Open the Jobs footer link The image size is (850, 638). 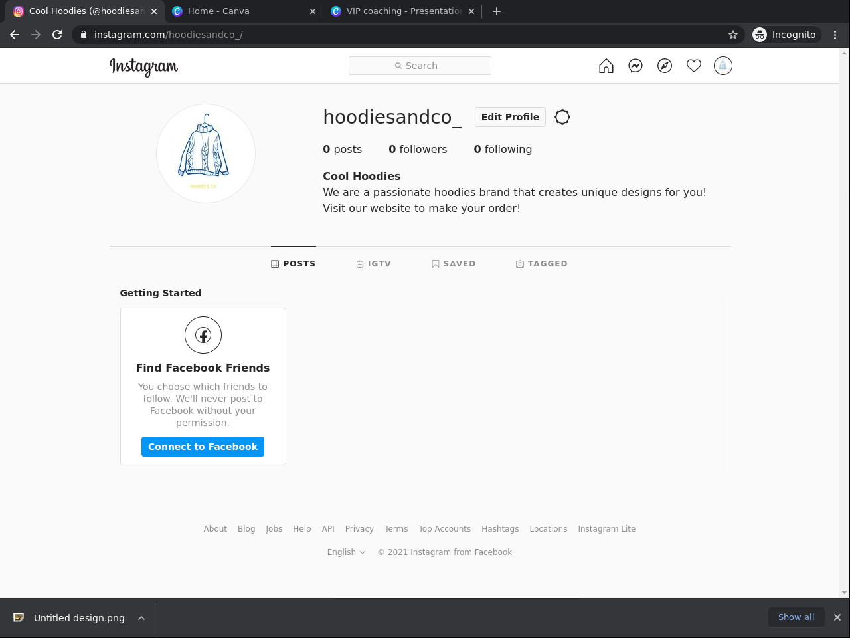[x=274, y=529]
